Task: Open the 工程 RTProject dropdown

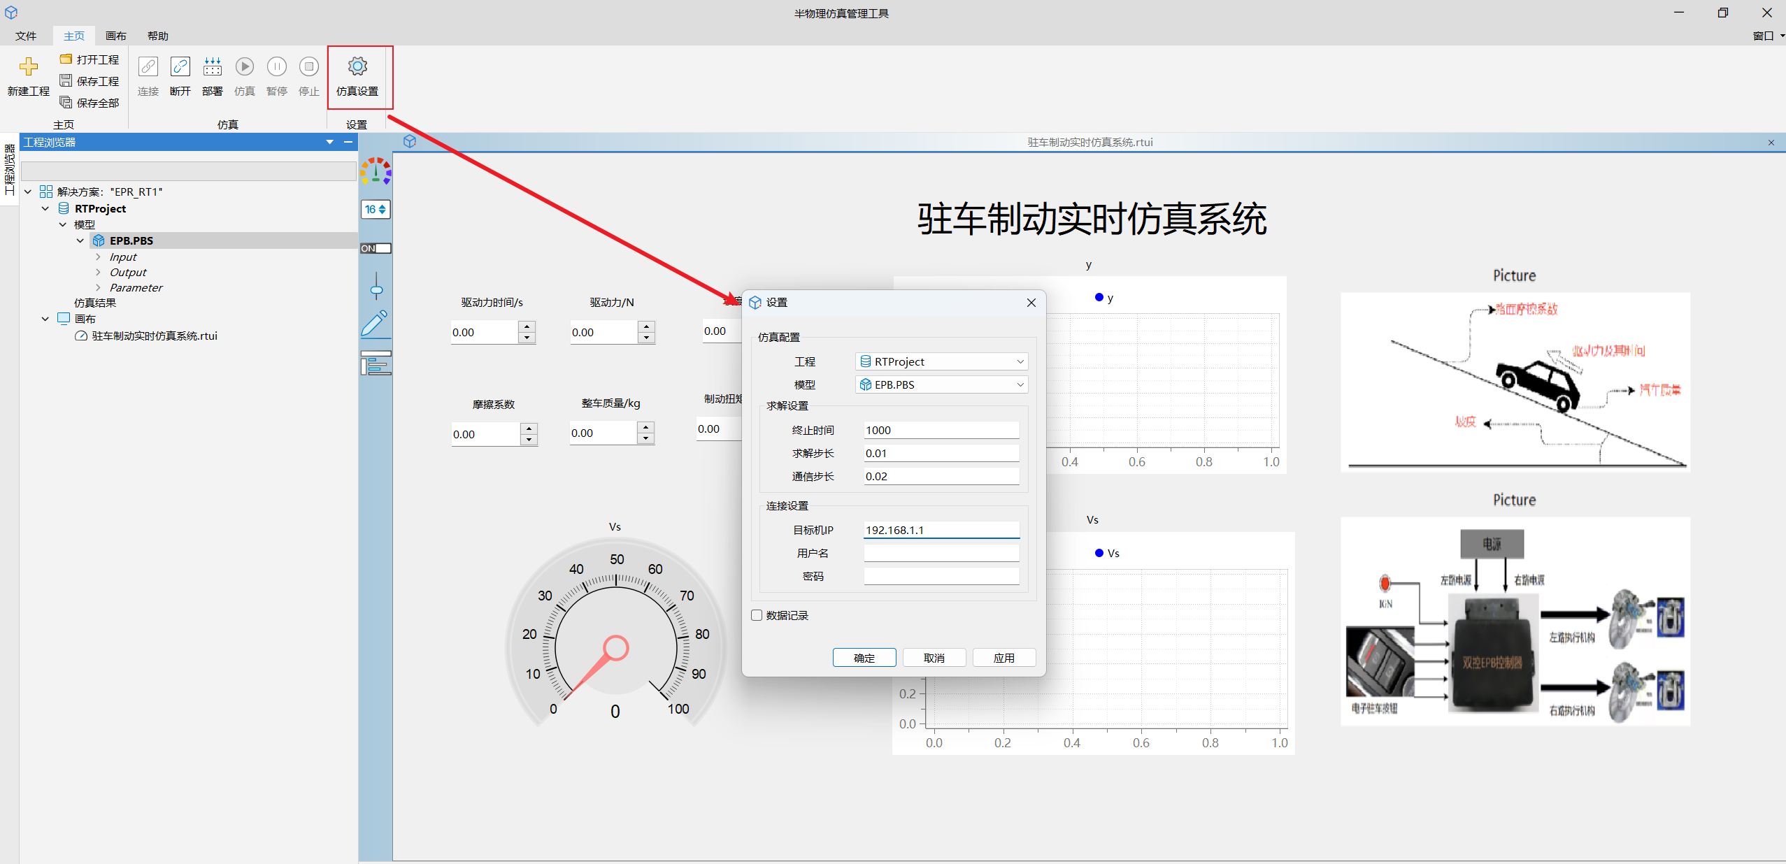Action: pos(941,361)
